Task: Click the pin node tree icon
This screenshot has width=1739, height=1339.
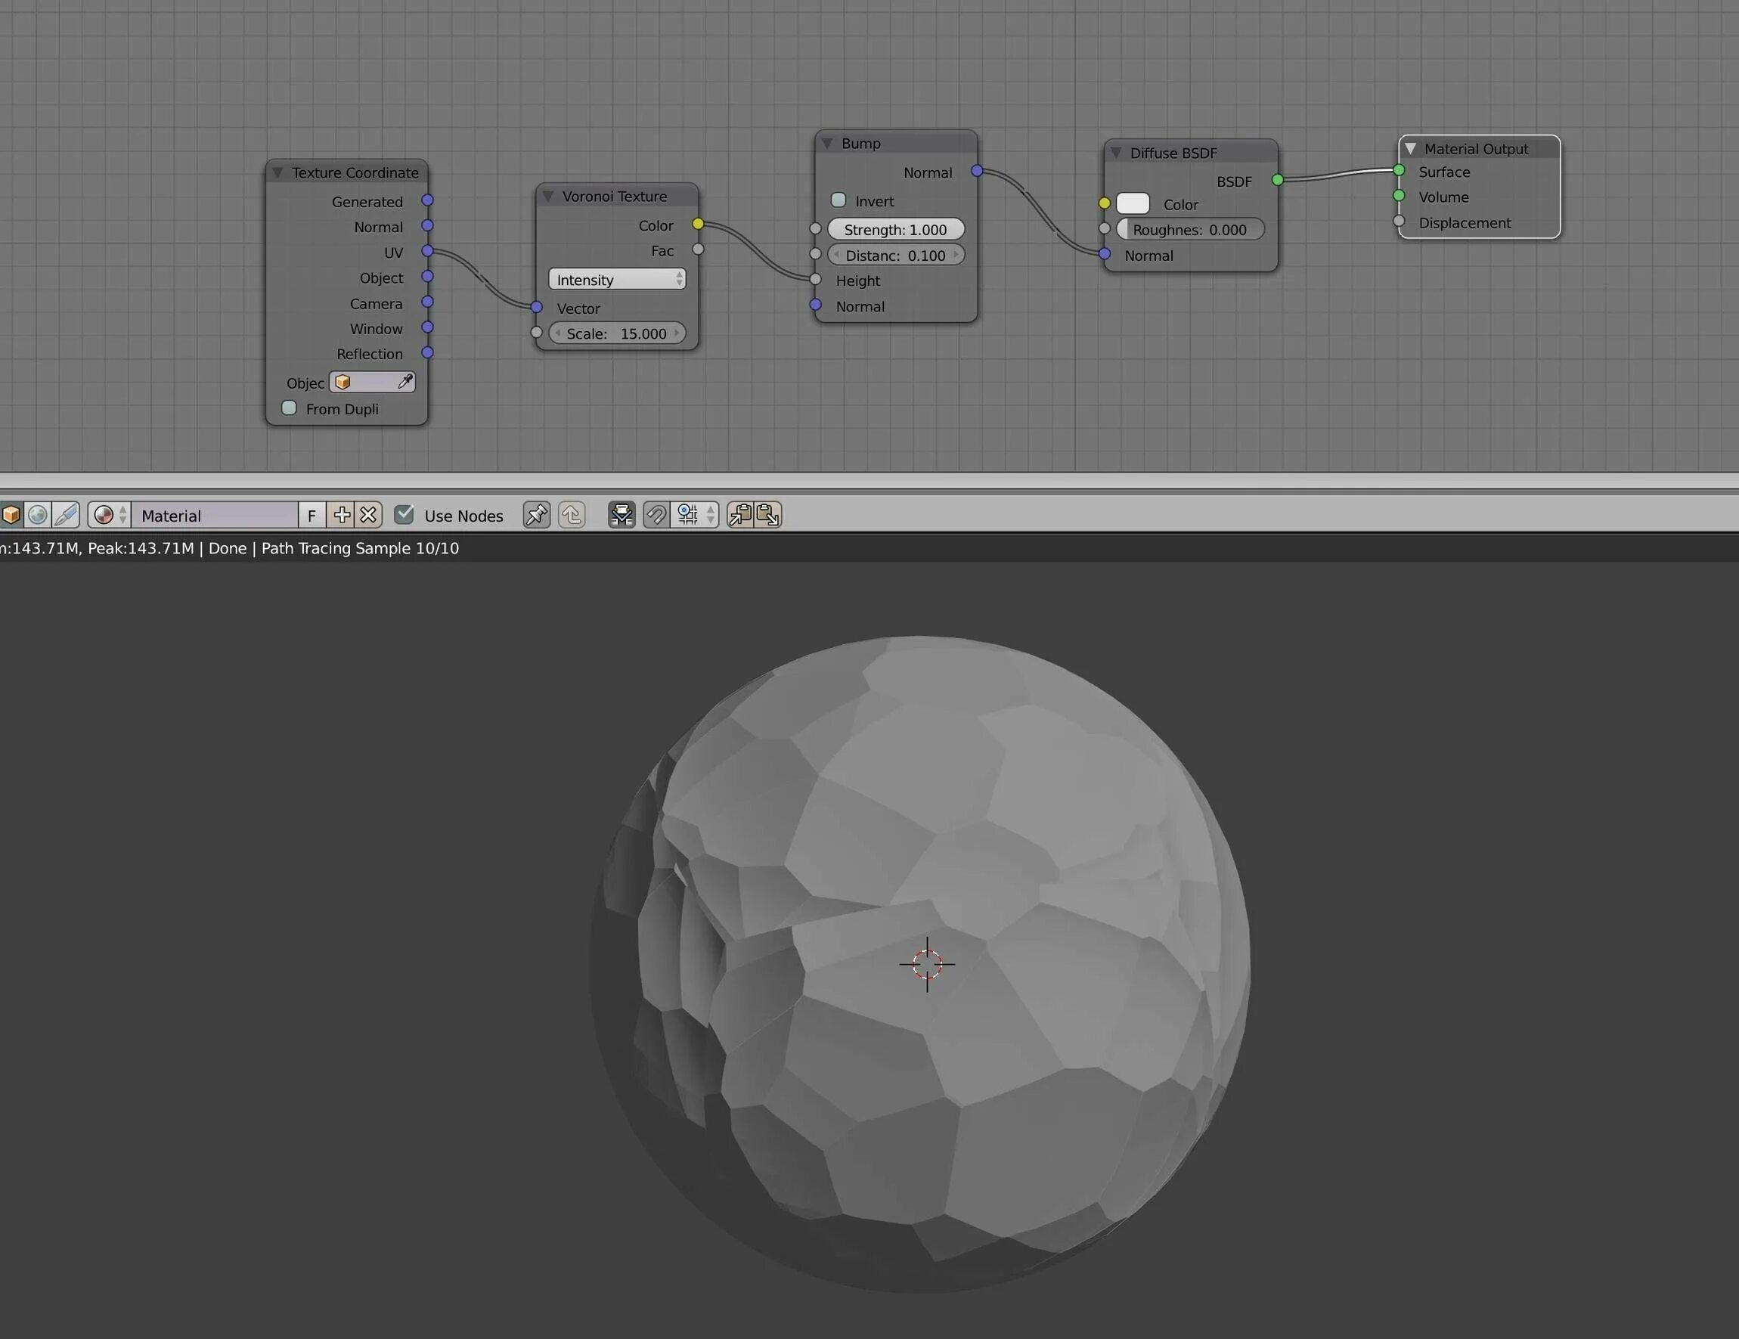Action: 536,515
